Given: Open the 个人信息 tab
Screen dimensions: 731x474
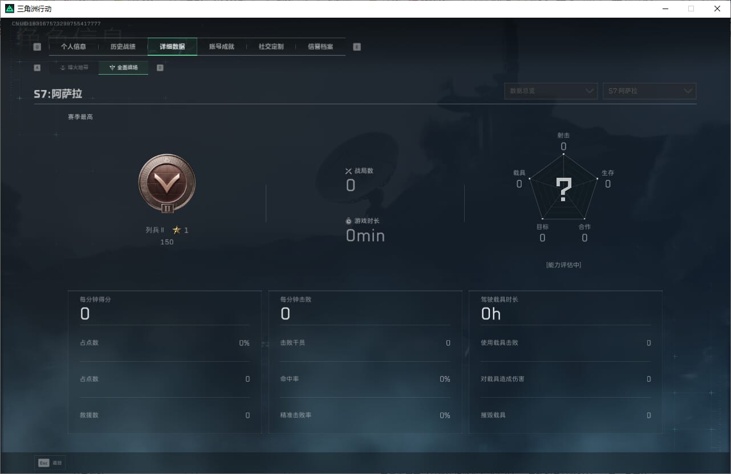Looking at the screenshot, I should pyautogui.click(x=74, y=47).
